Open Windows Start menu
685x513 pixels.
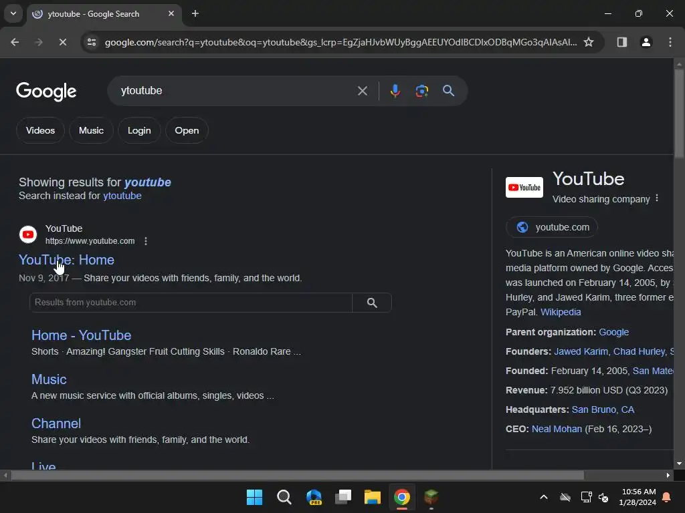254,497
